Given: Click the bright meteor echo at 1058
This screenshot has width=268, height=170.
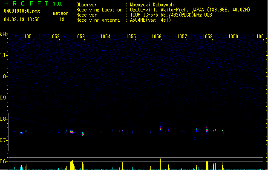Looking at the screenshot, I should click(x=207, y=130).
